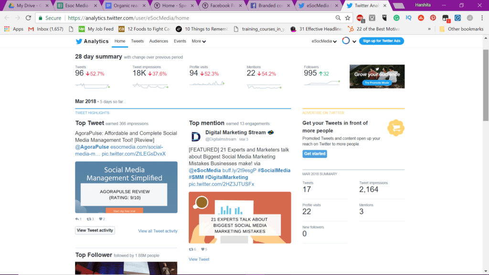Open the buff.ly/2t9esgP link
489x275 pixels.
pos(239,170)
